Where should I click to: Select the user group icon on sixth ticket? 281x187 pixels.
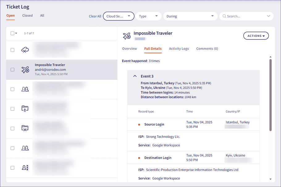point(25,148)
